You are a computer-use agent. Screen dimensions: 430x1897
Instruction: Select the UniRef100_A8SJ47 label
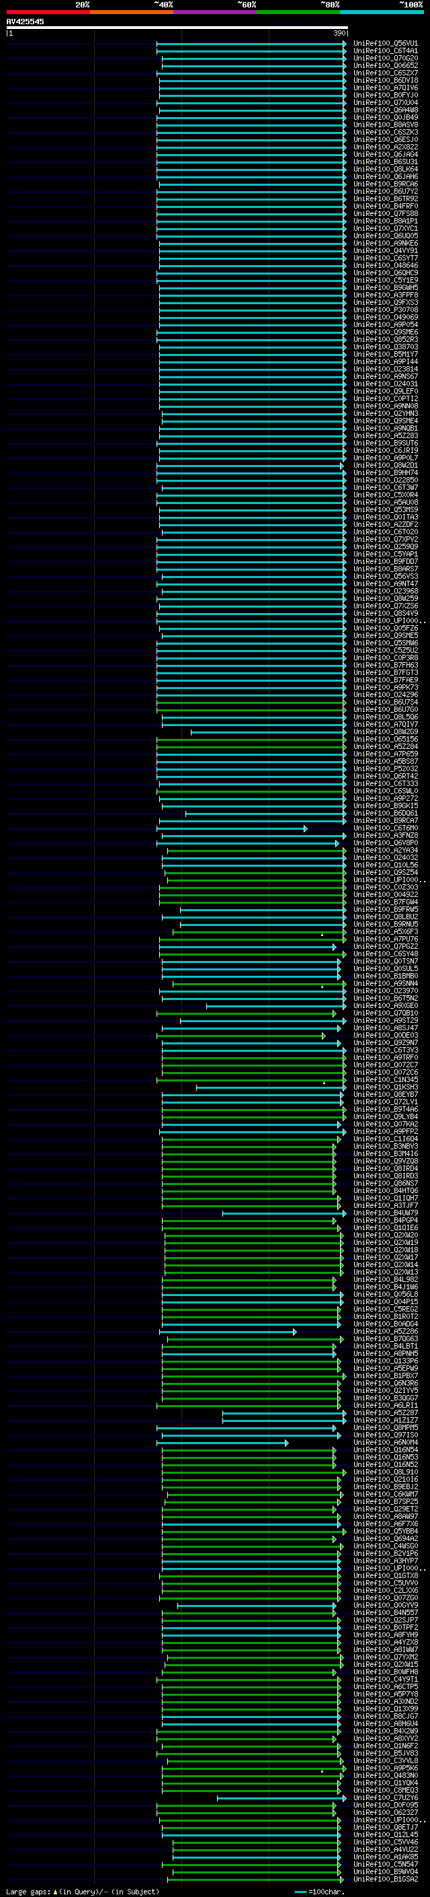click(x=386, y=1028)
